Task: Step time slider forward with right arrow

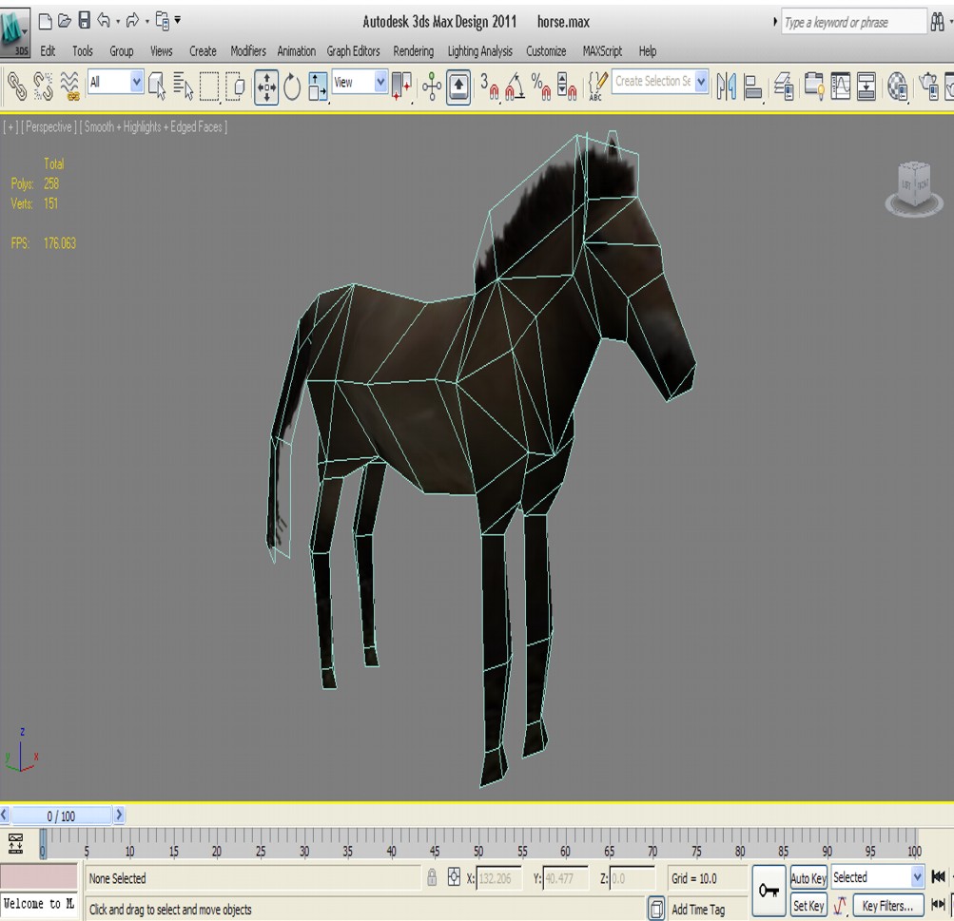Action: click(x=119, y=815)
